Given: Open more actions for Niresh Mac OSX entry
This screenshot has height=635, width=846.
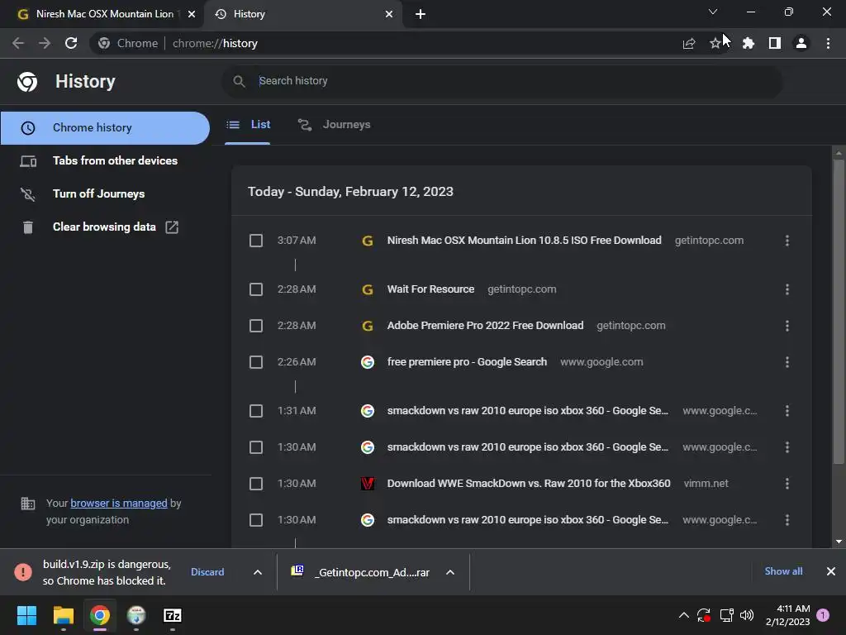Looking at the screenshot, I should point(787,241).
